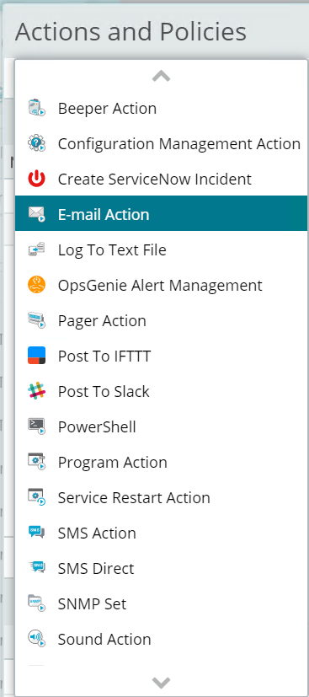The image size is (309, 697).
Task: Select Program Action entry
Action: point(161,463)
